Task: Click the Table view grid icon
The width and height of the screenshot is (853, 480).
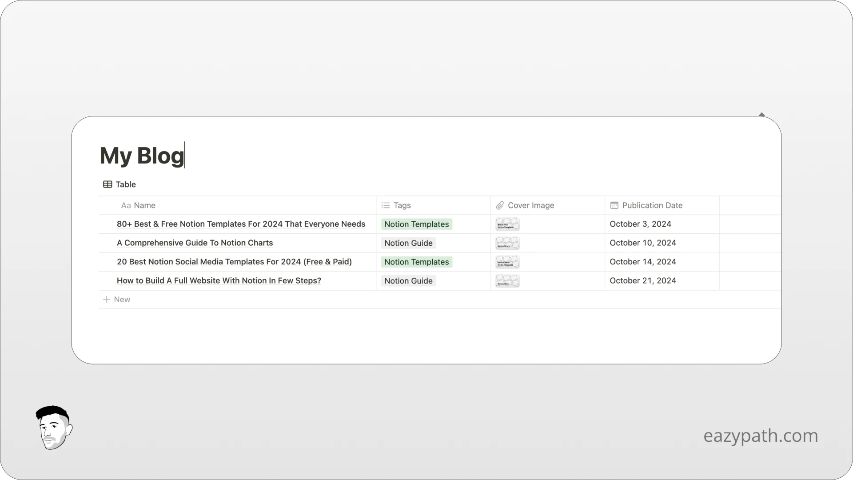Action: tap(107, 184)
